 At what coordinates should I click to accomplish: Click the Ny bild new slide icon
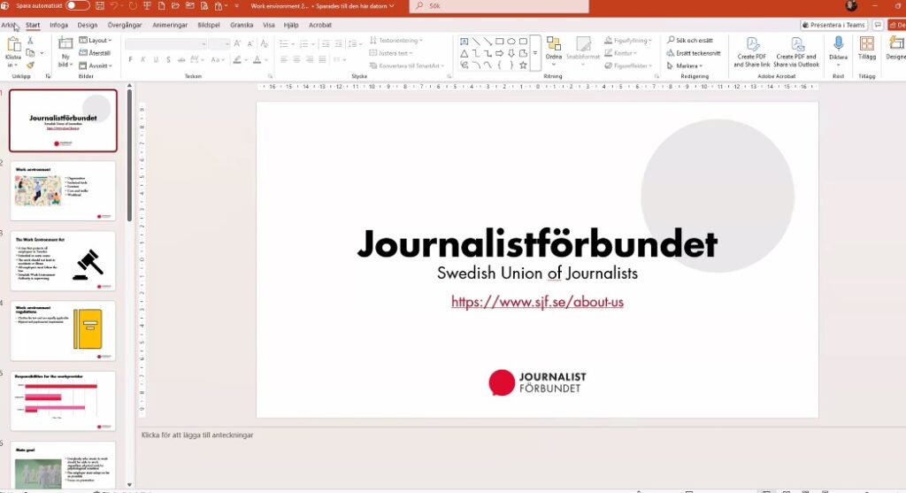pos(65,52)
